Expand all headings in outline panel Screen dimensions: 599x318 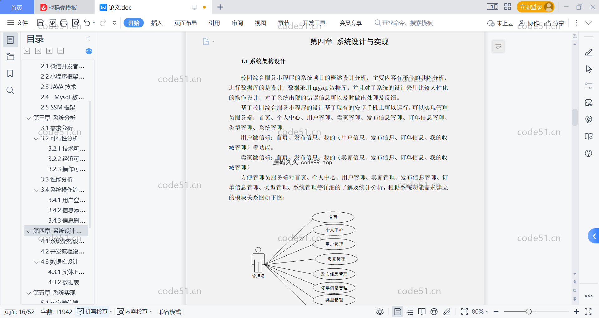coord(49,51)
